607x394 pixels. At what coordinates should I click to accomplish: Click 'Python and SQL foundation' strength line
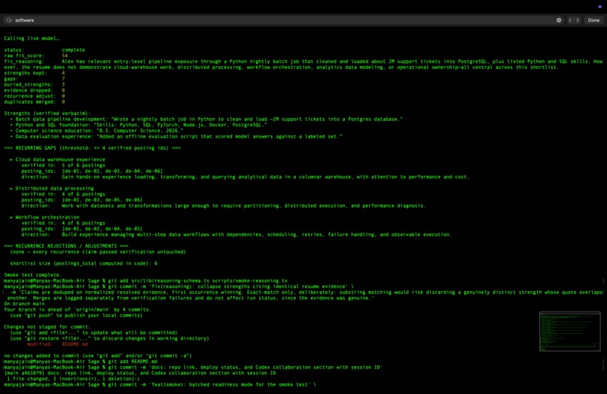coord(139,125)
